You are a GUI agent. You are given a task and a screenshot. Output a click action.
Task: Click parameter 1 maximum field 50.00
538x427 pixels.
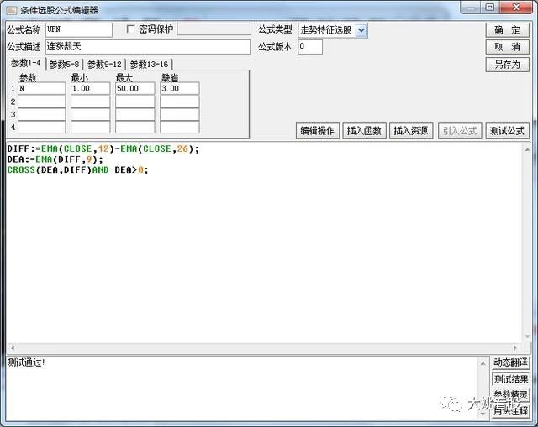coord(134,88)
